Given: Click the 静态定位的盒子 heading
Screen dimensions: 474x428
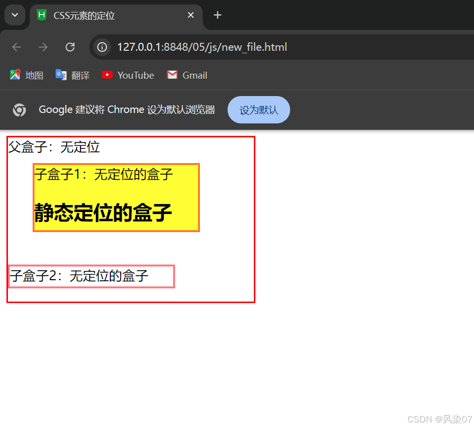Looking at the screenshot, I should pyautogui.click(x=103, y=213).
